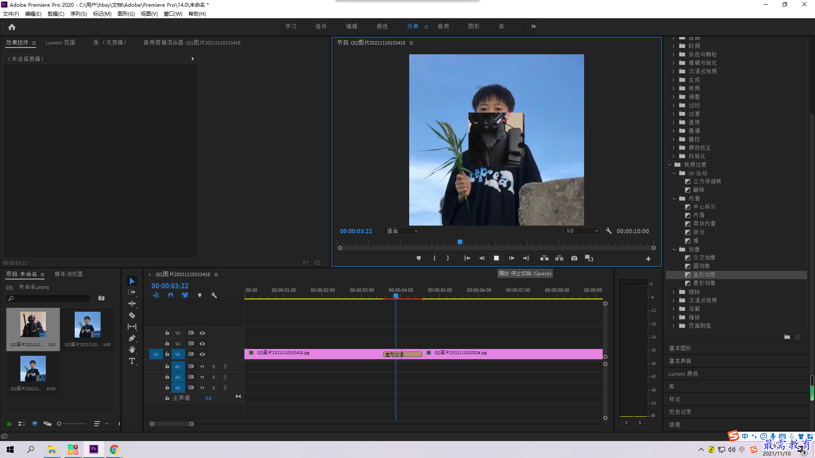Go to In point
815x458 pixels.
[467, 258]
